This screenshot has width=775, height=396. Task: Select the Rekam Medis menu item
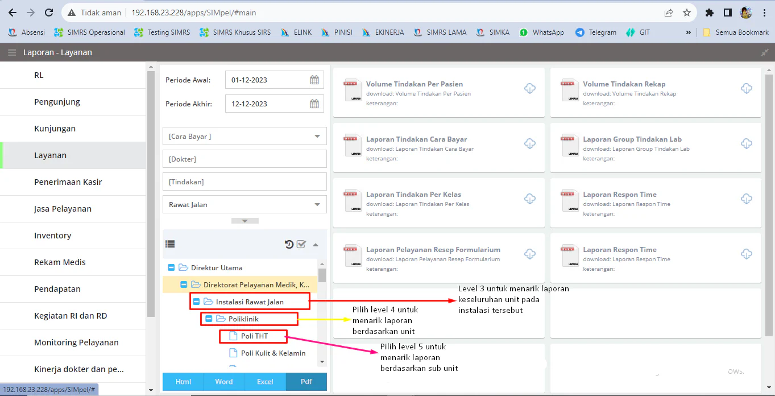[x=73, y=262]
